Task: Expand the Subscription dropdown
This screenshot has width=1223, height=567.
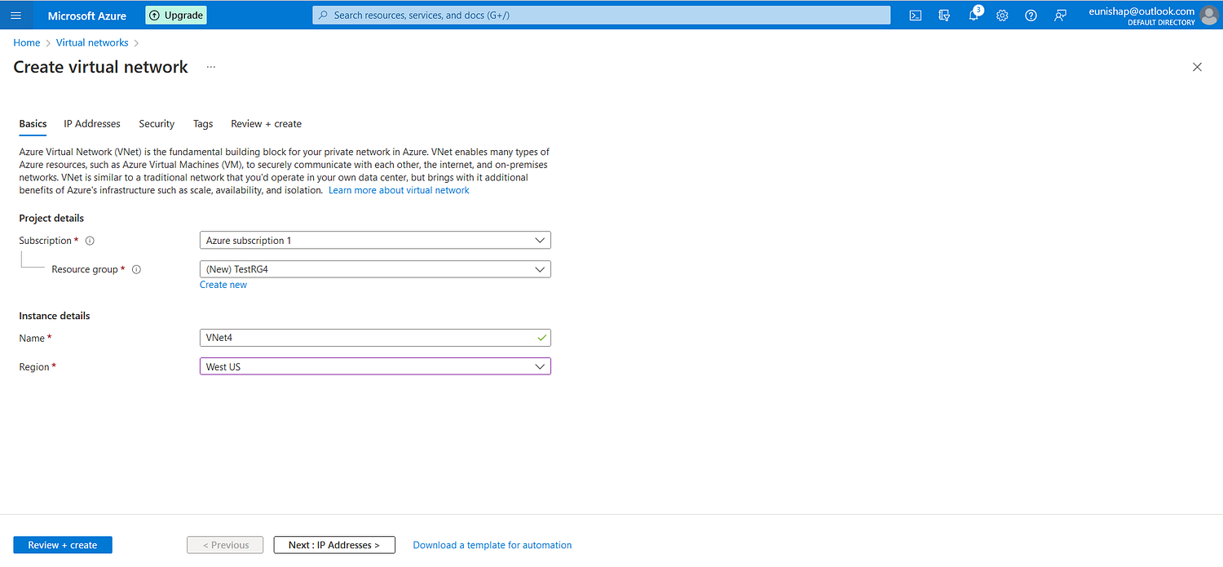Action: tap(375, 241)
